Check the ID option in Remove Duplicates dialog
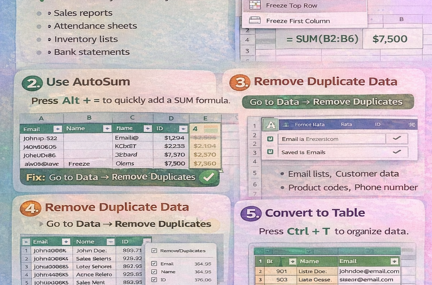 click(155, 280)
